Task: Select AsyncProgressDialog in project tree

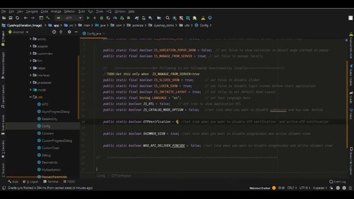Action: 54,112
